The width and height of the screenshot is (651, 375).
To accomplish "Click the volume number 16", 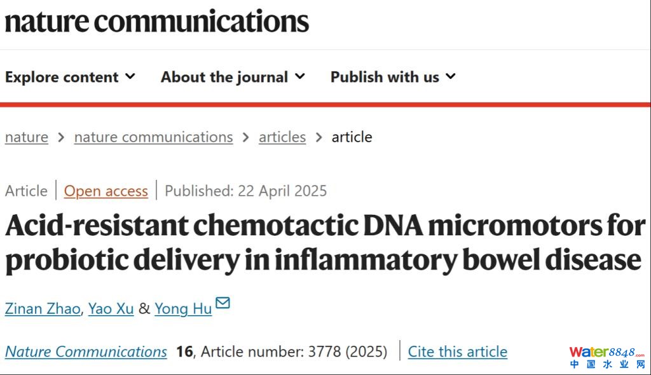I will pyautogui.click(x=184, y=351).
